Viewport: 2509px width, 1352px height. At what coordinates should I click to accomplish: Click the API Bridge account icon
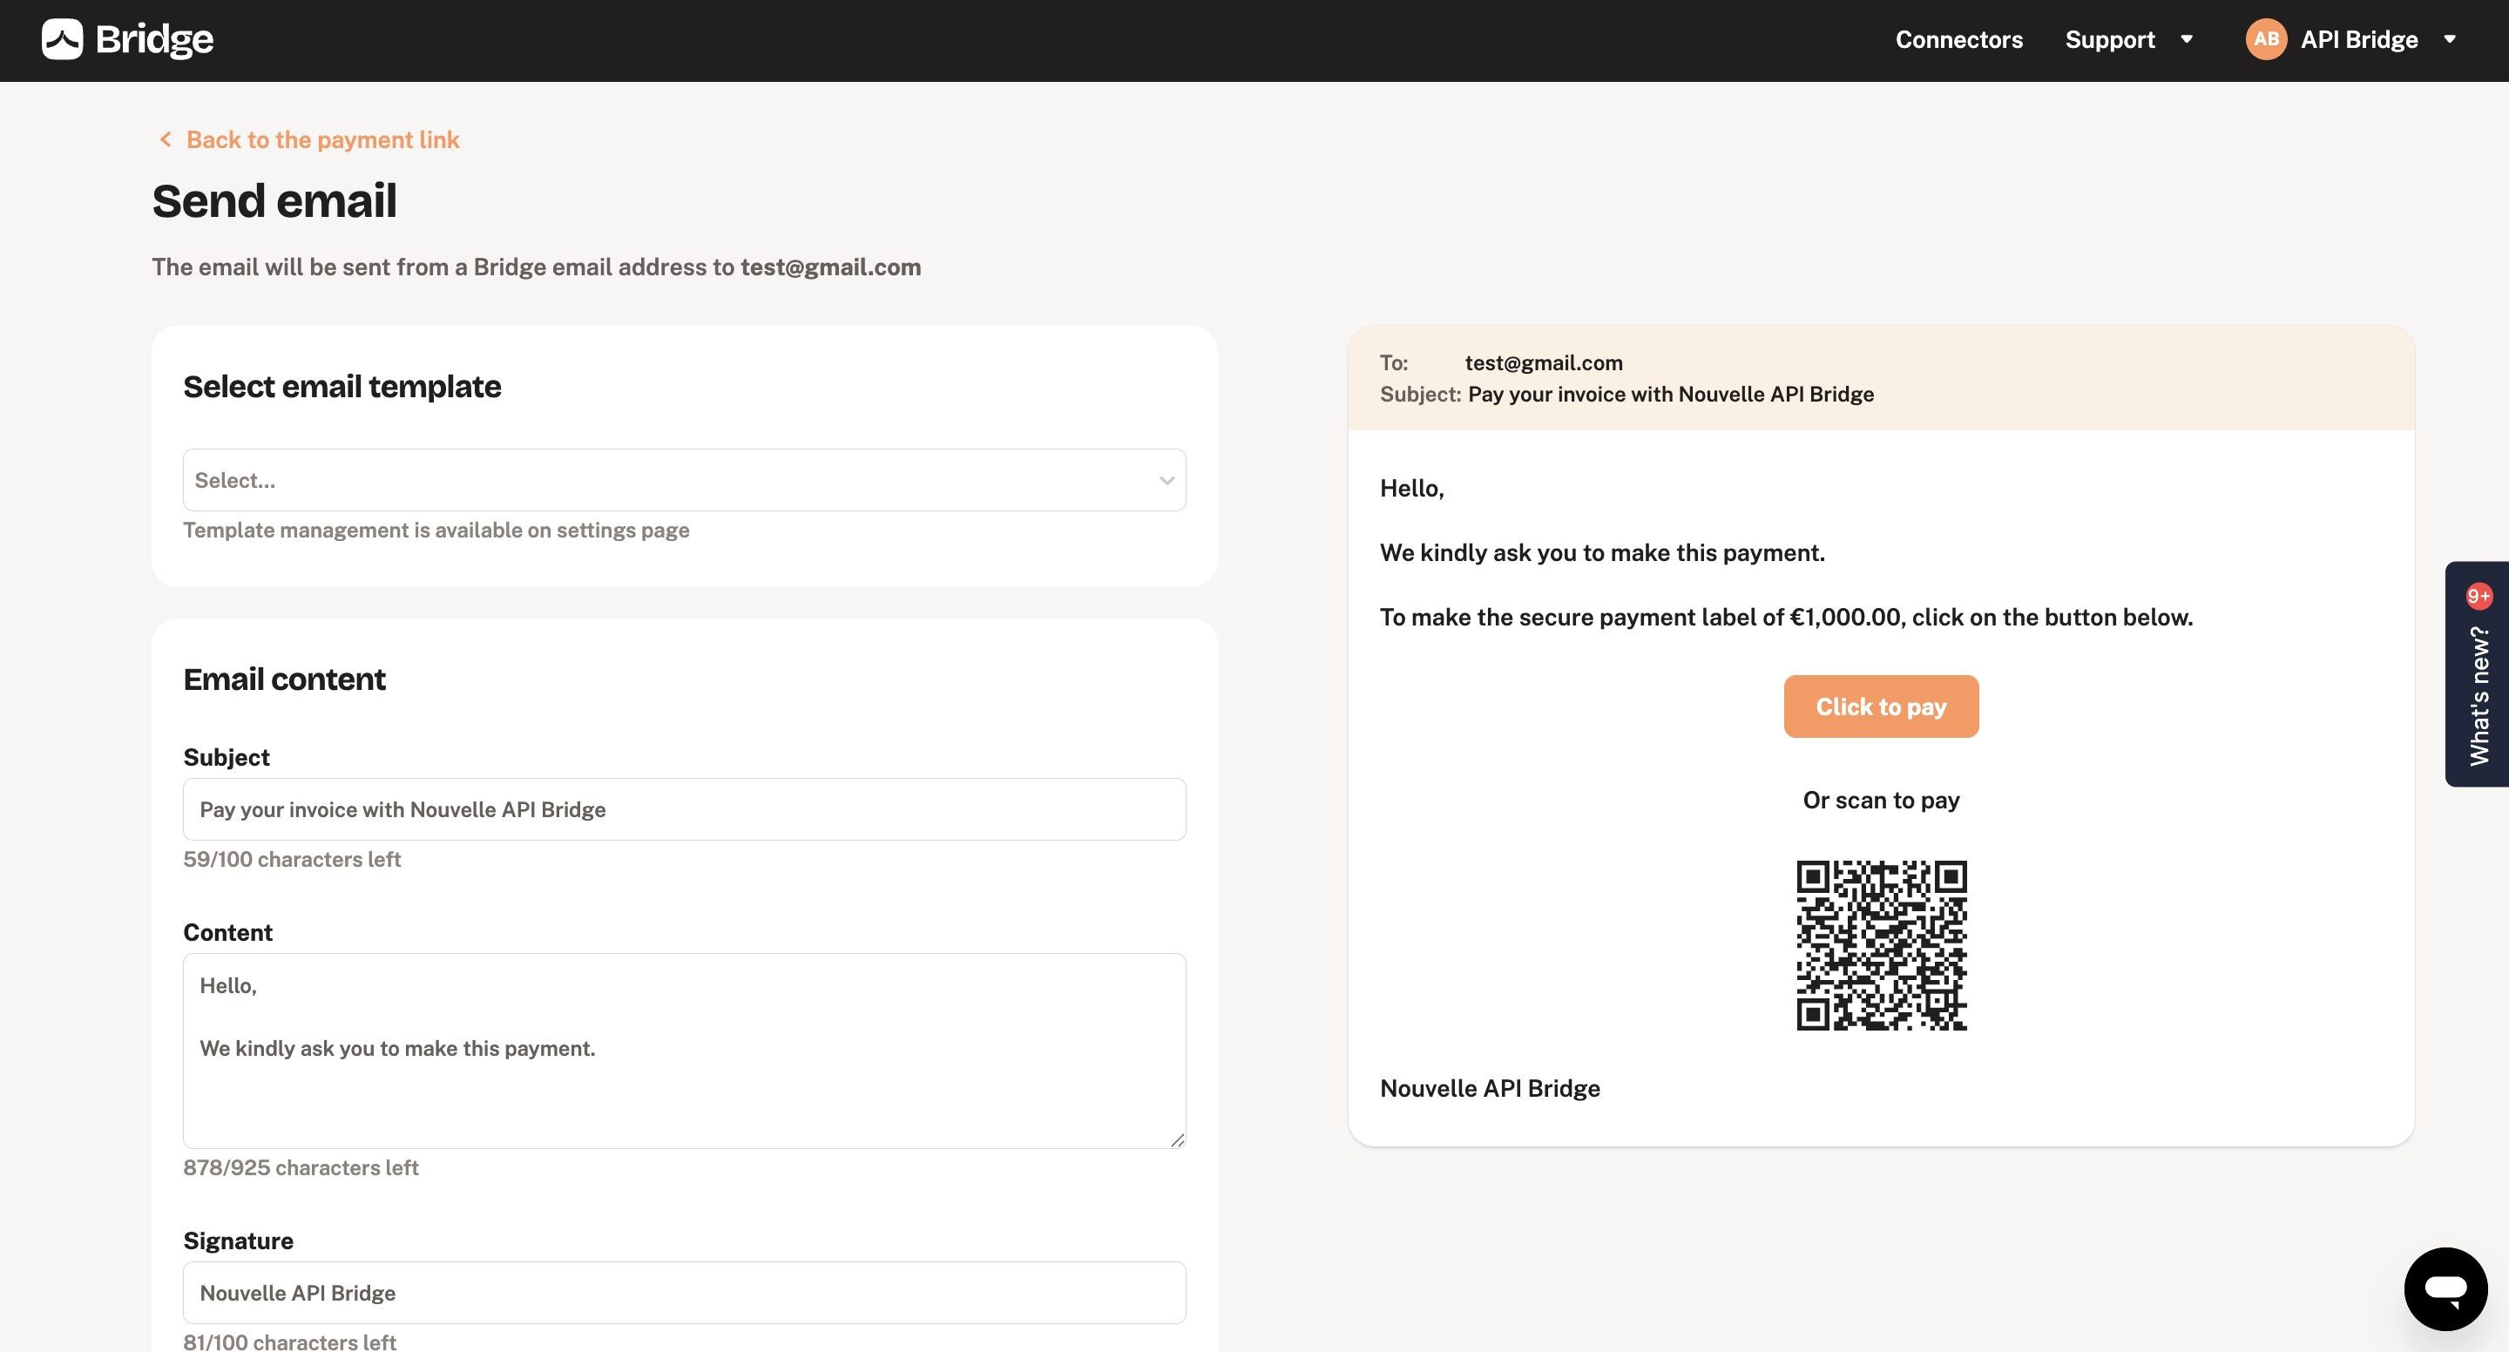2266,38
